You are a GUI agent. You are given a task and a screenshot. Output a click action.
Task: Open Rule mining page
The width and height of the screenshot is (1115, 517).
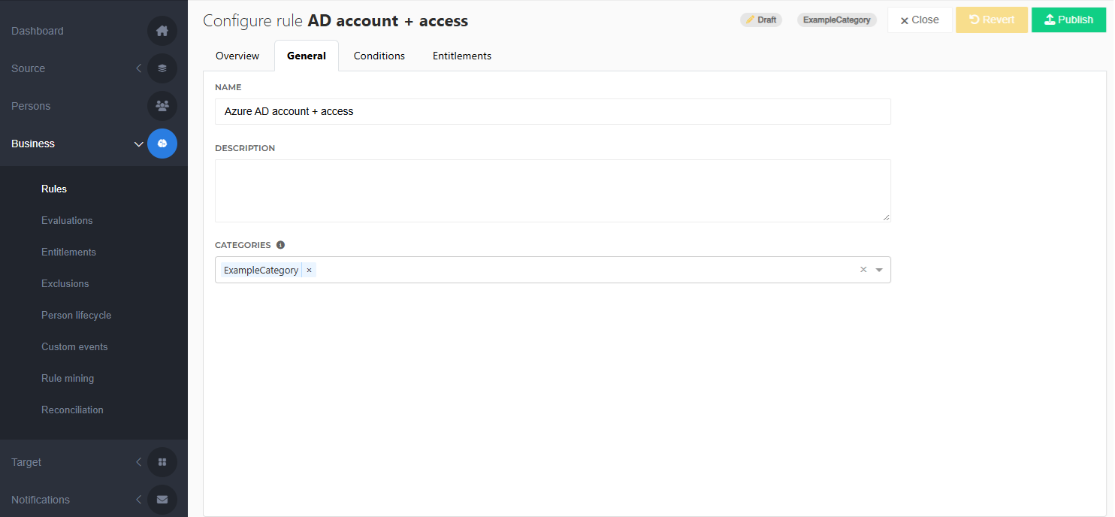tap(68, 378)
